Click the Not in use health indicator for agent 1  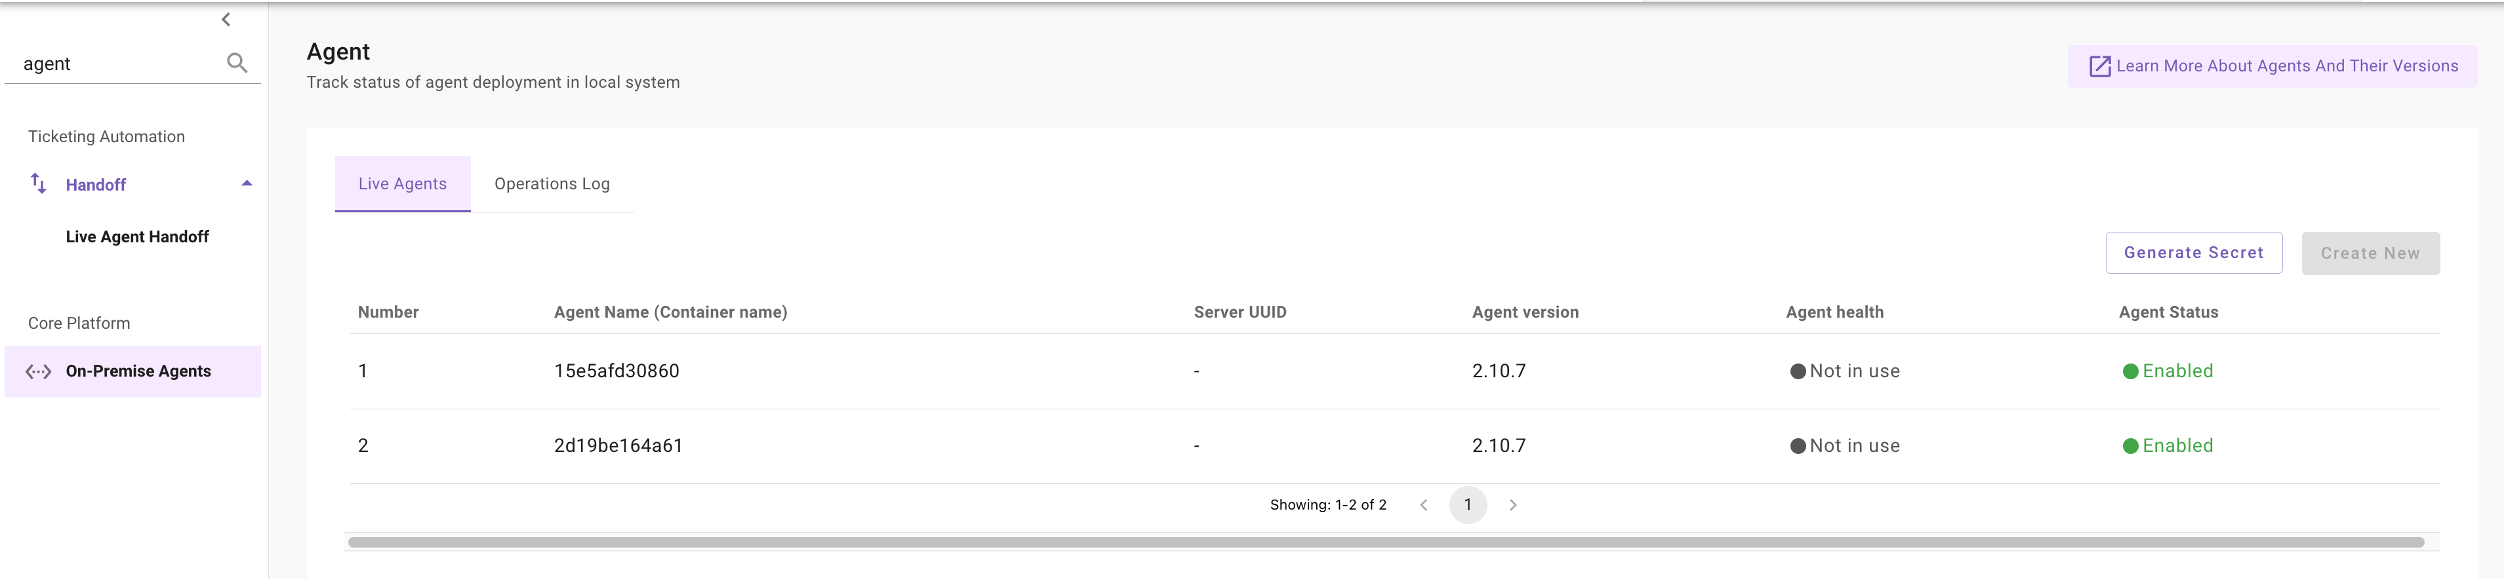pos(1844,370)
